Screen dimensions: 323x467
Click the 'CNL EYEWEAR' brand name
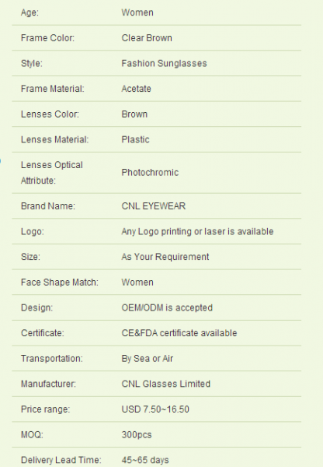click(x=154, y=205)
